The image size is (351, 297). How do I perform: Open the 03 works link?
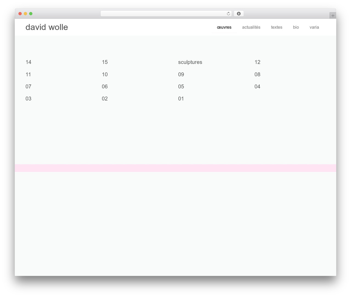pos(29,99)
